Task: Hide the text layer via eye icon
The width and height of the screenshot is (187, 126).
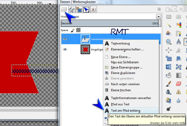Action: point(65,39)
